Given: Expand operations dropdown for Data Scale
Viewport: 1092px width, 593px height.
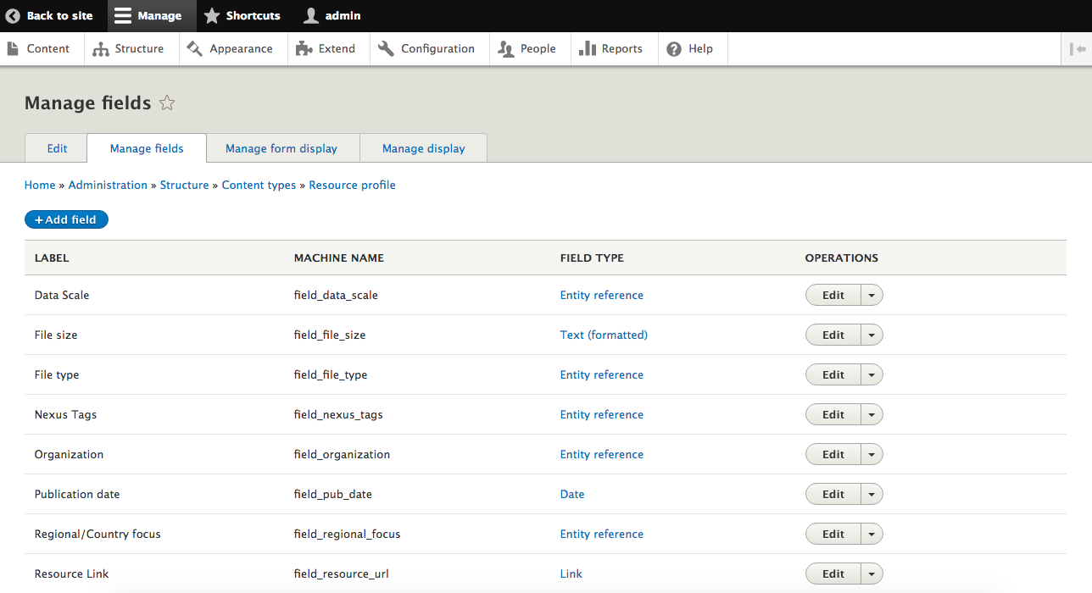Looking at the screenshot, I should tap(872, 295).
